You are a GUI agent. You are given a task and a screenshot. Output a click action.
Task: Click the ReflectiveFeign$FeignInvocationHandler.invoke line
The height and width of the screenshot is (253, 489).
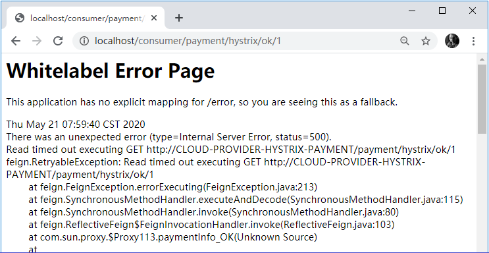[211, 225]
